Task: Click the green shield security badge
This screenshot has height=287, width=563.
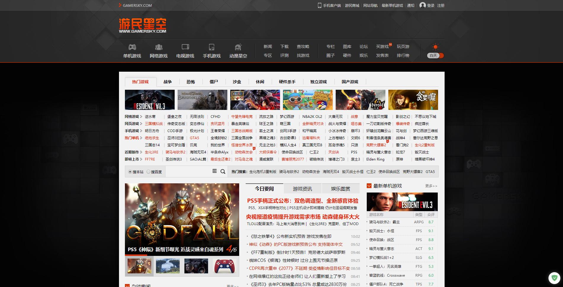Action: click(x=554, y=278)
